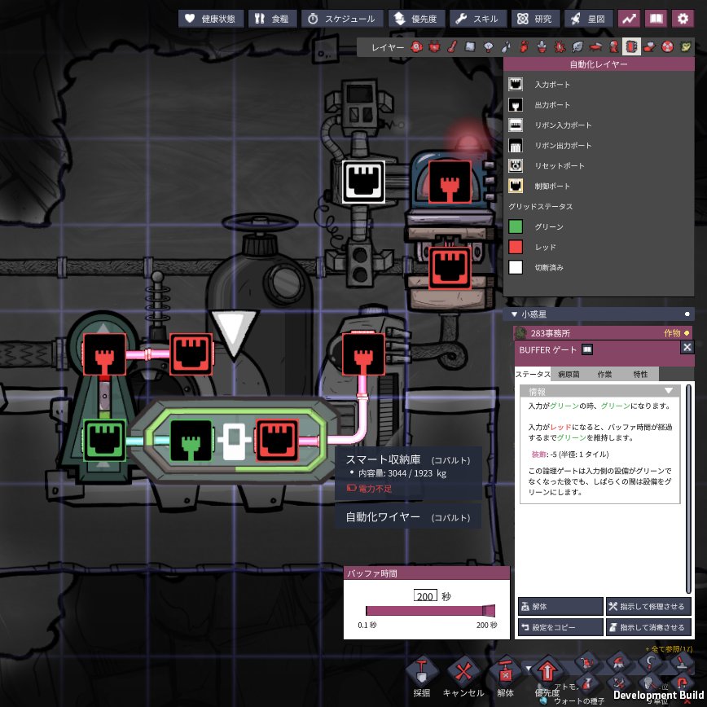This screenshot has height=707, width=707.
Task: Open the Materials overlay layer
Action: 470,46
